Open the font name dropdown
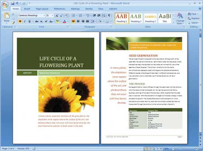 point(44,16)
